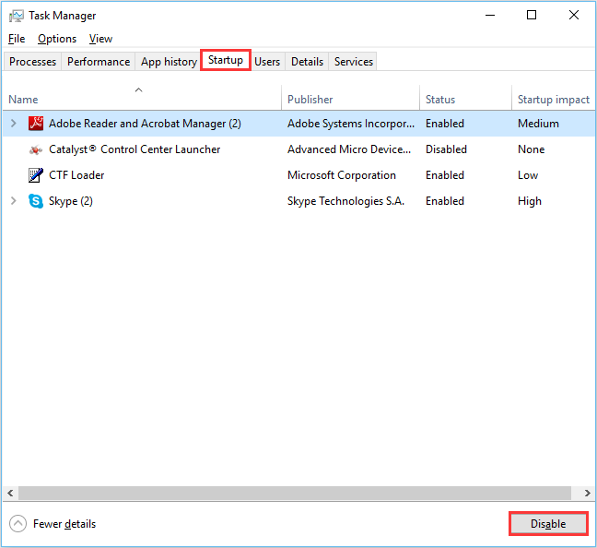Select the Startup tab
The width and height of the screenshot is (597, 548).
point(226,60)
